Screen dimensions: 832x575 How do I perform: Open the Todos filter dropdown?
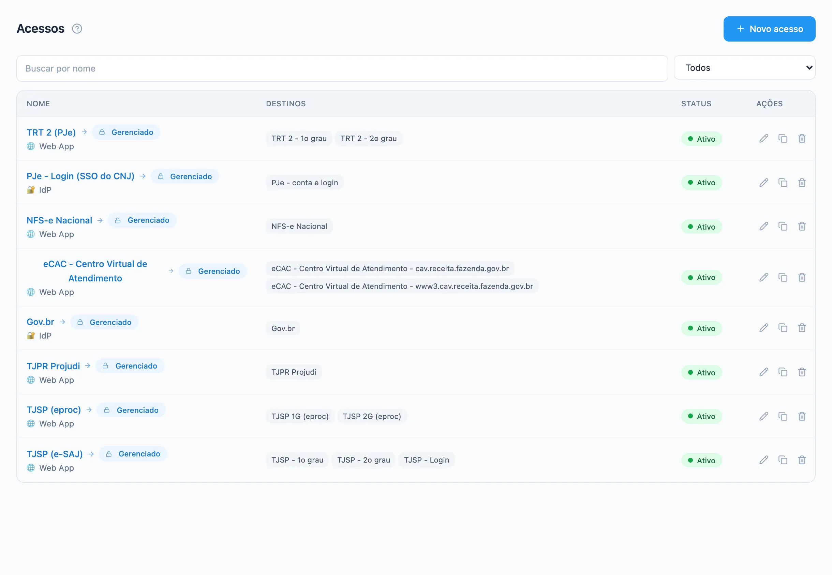[744, 68]
